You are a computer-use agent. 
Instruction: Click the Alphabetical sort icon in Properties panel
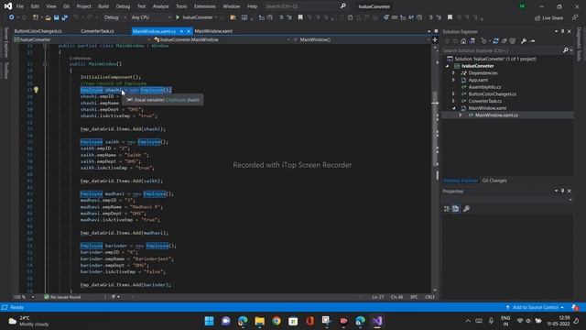456,209
